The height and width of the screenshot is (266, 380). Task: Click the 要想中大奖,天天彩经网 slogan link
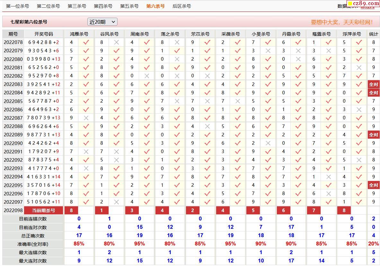click(342, 22)
